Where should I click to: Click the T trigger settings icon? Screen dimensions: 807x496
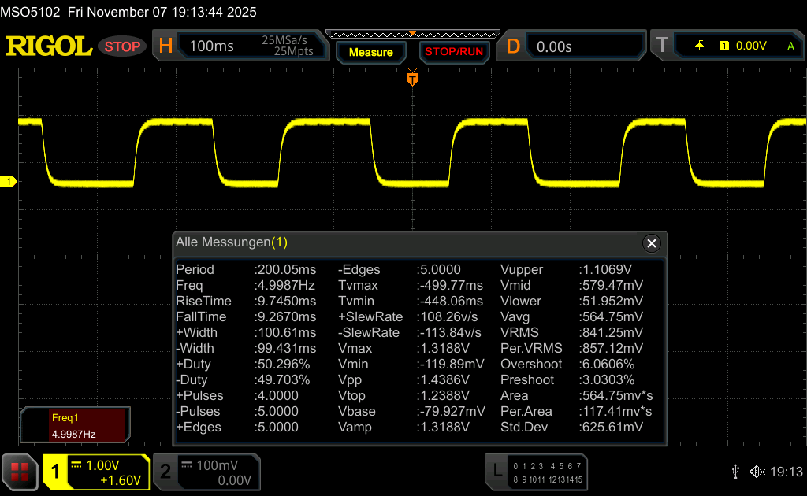(x=661, y=46)
